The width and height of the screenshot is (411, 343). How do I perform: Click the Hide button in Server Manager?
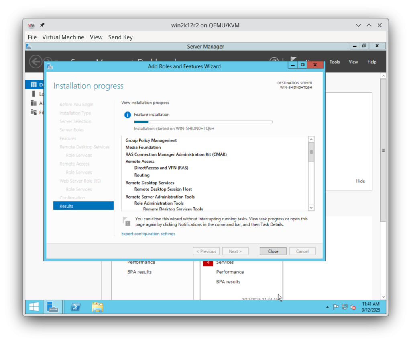tap(360, 181)
